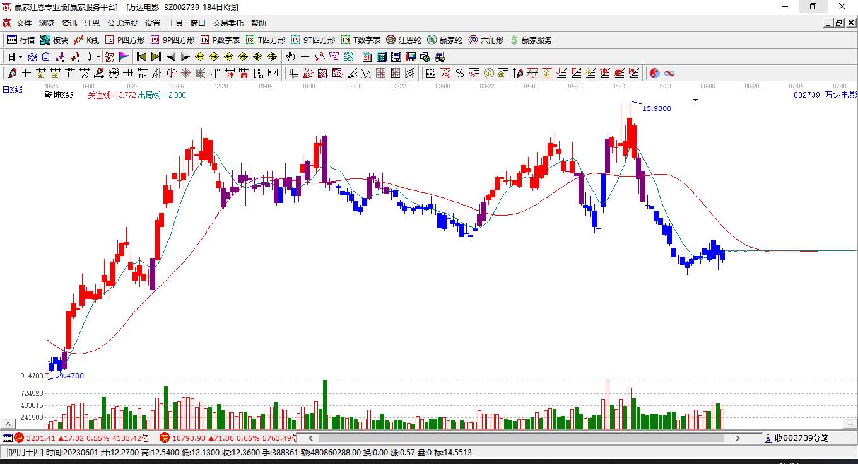Open the T数字表 tool
The width and height of the screenshot is (858, 464).
361,40
